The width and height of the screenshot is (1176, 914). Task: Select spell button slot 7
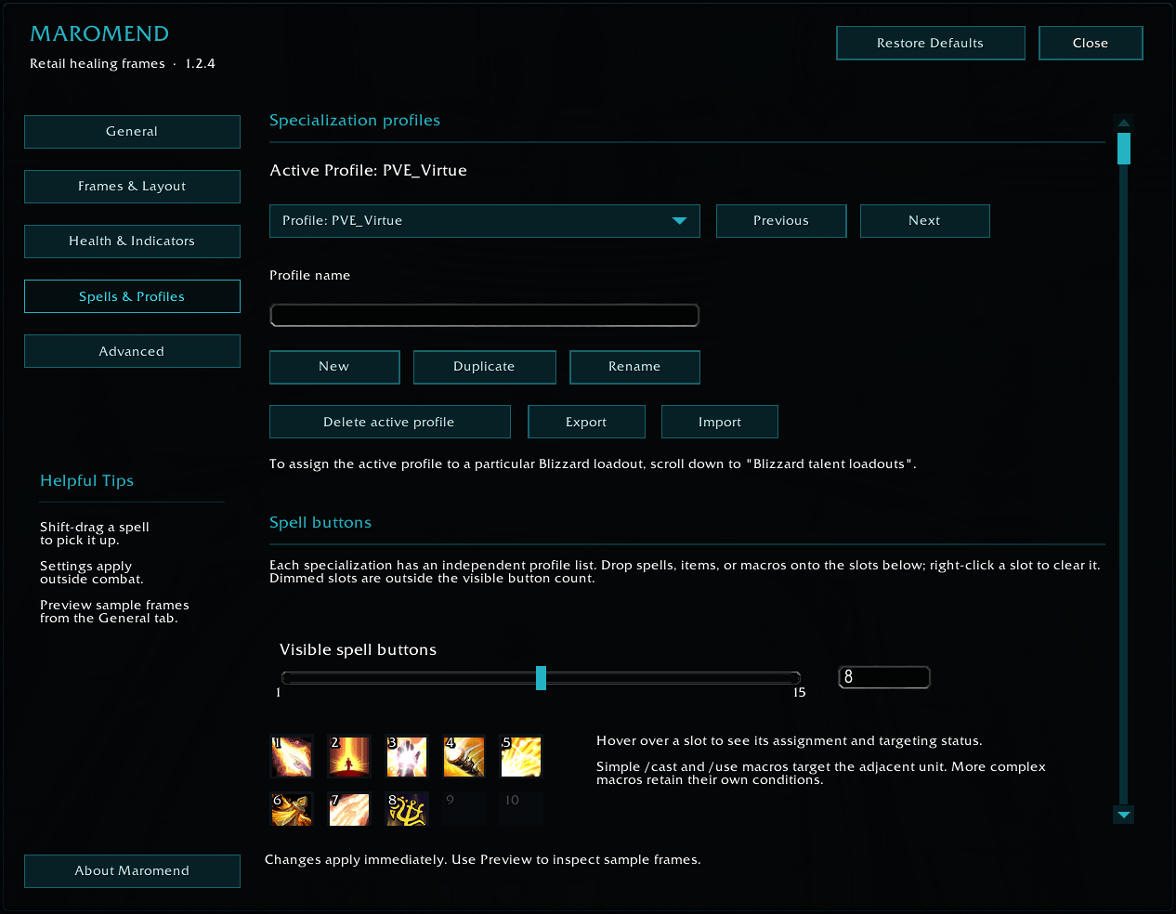349,809
